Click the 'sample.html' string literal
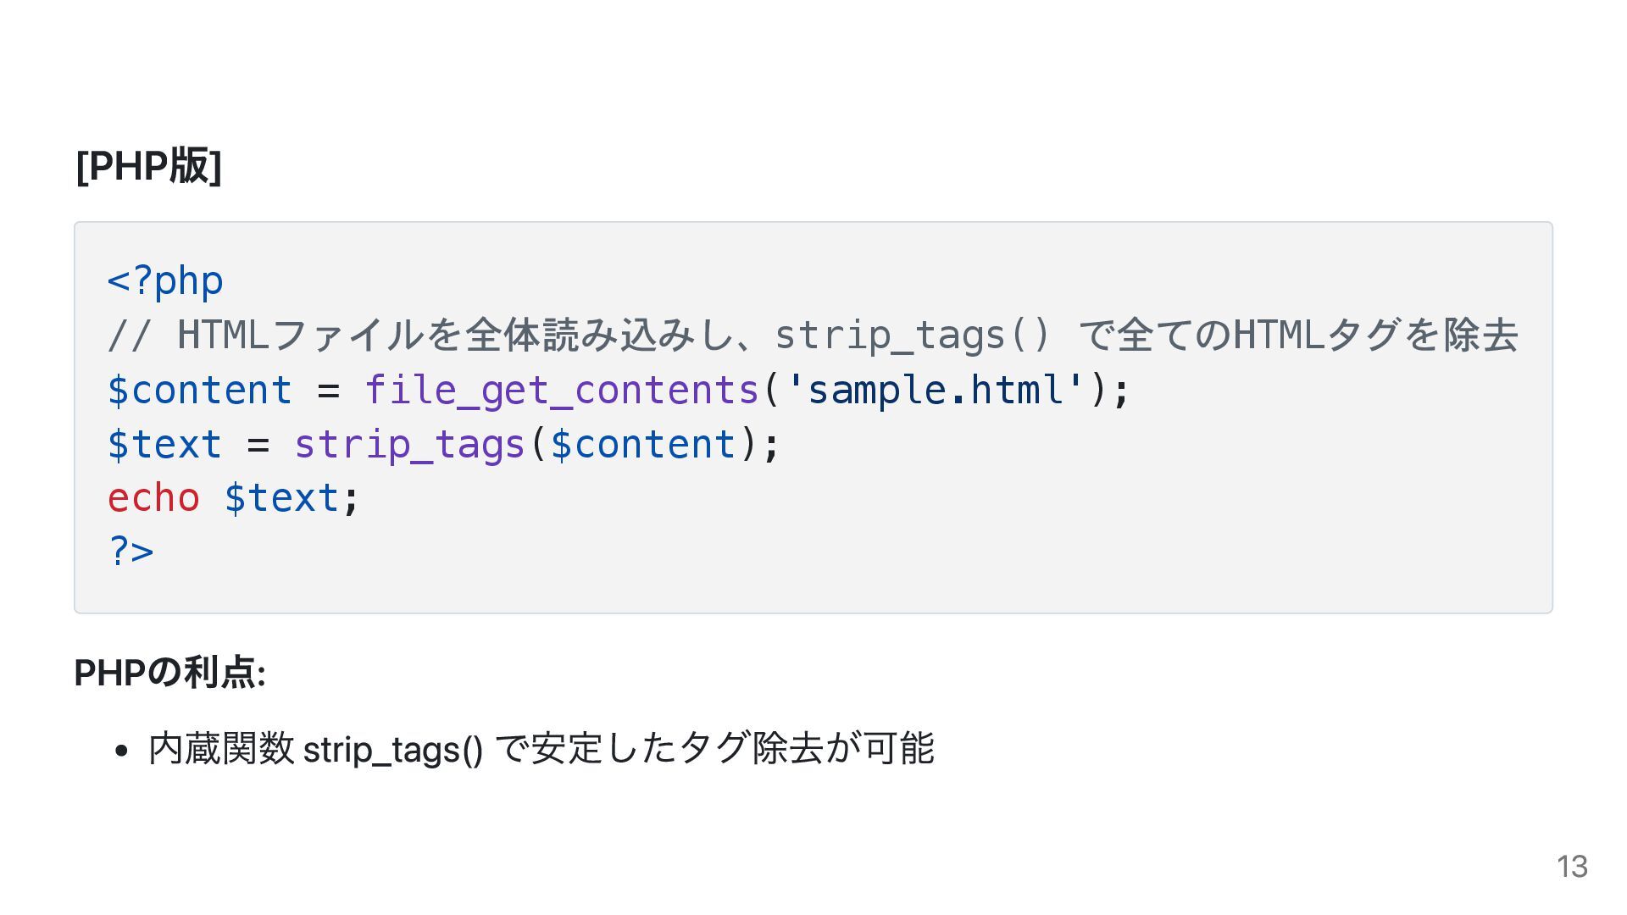 (935, 391)
